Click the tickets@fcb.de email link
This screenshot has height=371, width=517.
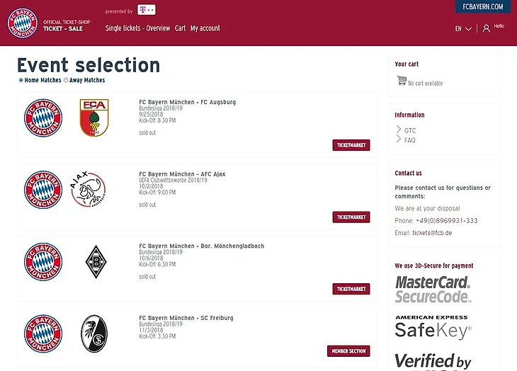(x=432, y=233)
